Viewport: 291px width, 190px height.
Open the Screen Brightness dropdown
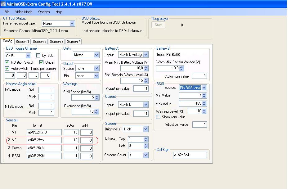click(145, 129)
